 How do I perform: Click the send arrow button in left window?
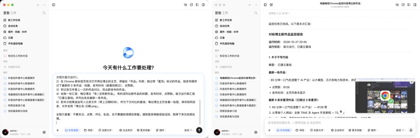199,130
